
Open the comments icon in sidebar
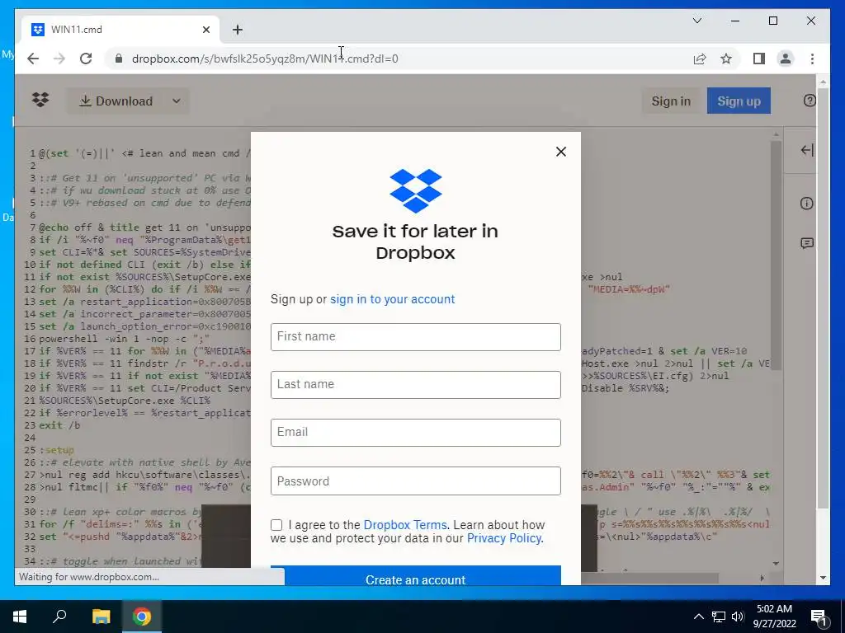pos(807,243)
